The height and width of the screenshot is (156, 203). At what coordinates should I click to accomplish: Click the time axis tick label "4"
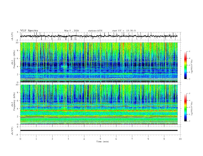pos(84,139)
